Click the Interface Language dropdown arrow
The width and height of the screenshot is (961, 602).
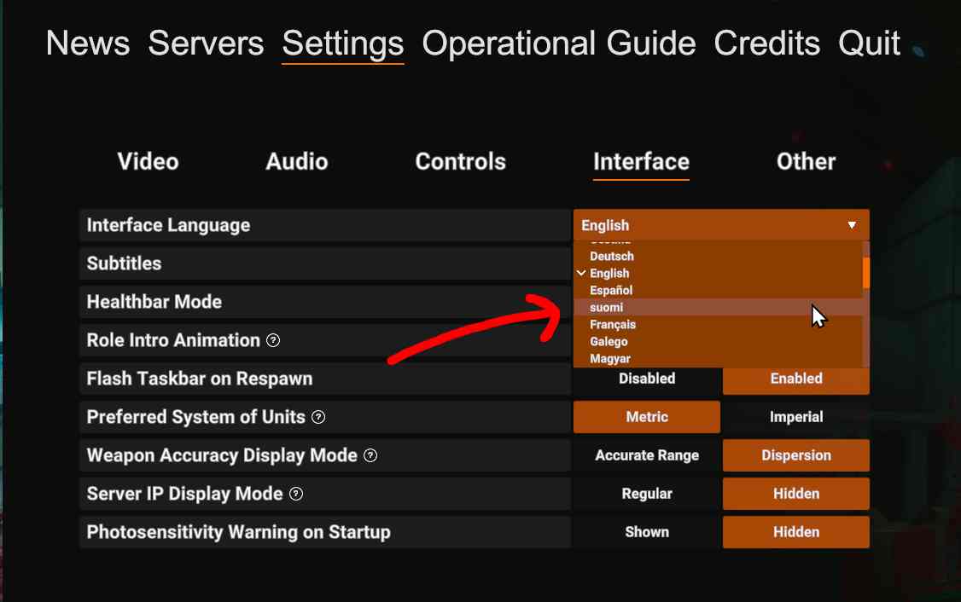point(851,225)
